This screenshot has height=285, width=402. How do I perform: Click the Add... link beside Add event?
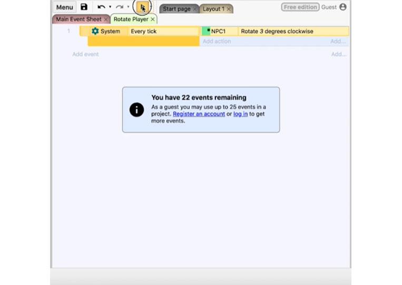(x=339, y=54)
